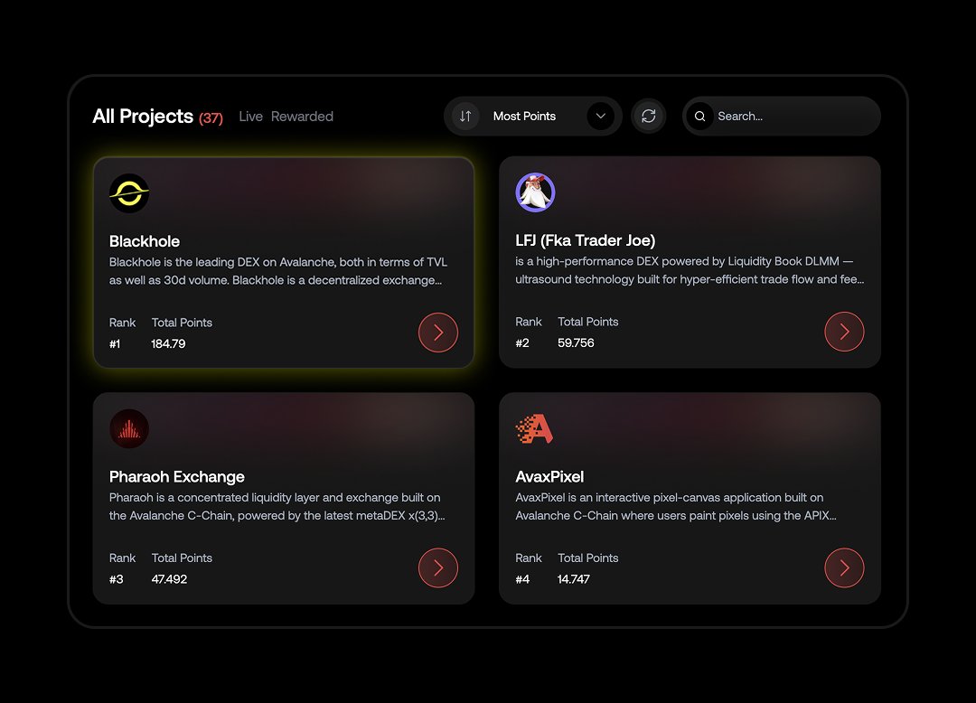Select the AvaxPixel project title
Viewport: 976px width, 703px height.
pyautogui.click(x=549, y=476)
